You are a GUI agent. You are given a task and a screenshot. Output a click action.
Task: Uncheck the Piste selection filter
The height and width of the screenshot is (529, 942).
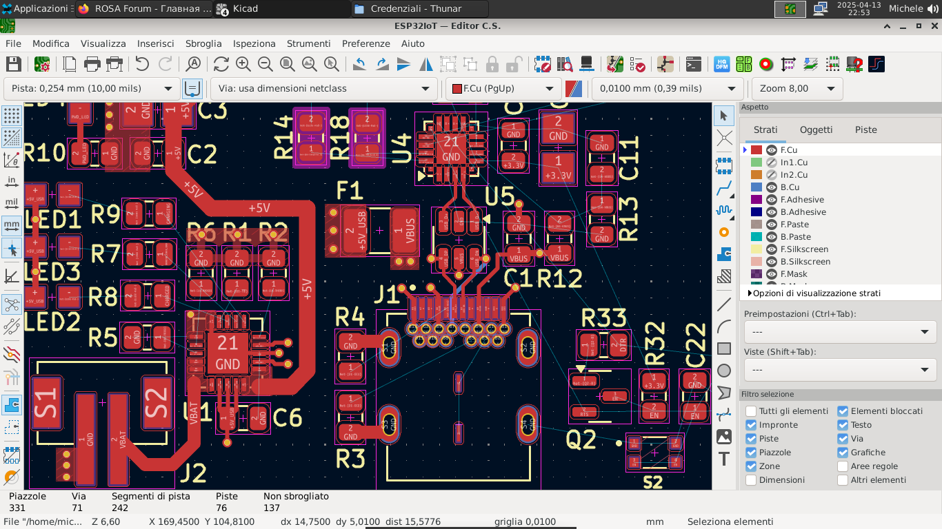click(751, 439)
